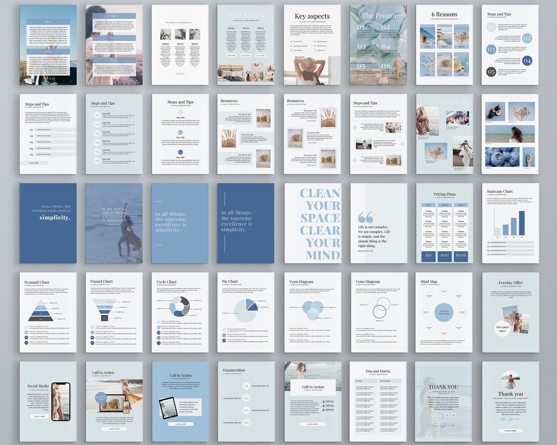Click 'Get yours now!' on the Freebie Offer page
The width and height of the screenshot is (557, 445).
point(503,329)
